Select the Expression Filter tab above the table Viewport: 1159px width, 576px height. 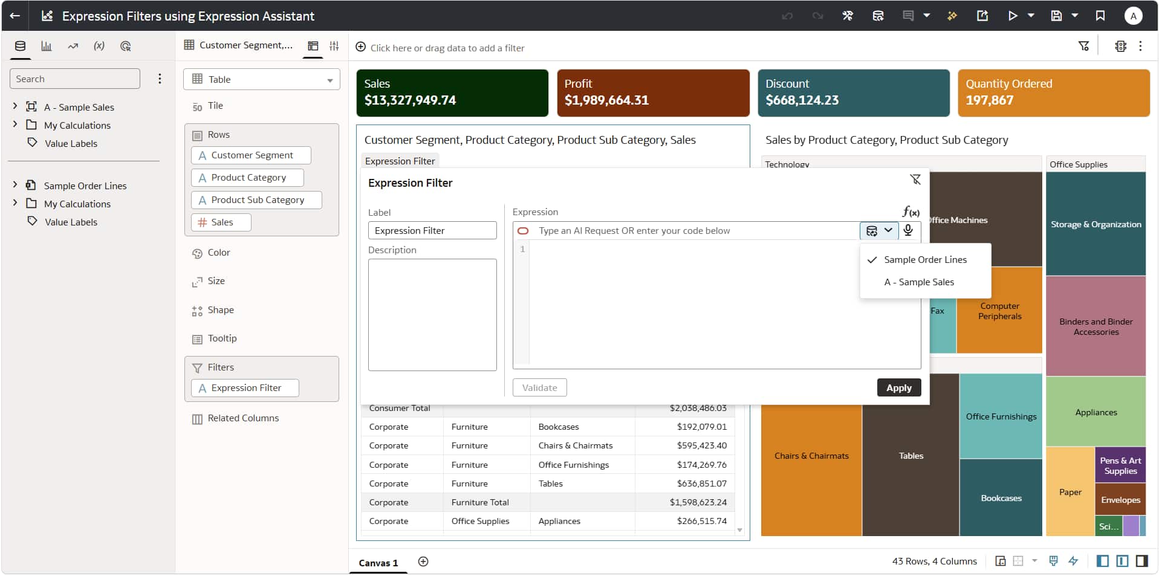coord(400,161)
